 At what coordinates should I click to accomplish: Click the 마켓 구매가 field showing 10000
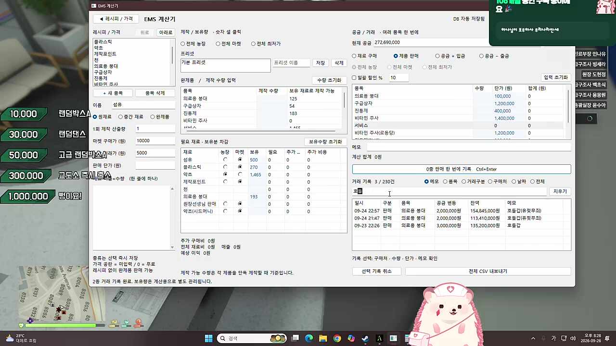click(x=155, y=141)
